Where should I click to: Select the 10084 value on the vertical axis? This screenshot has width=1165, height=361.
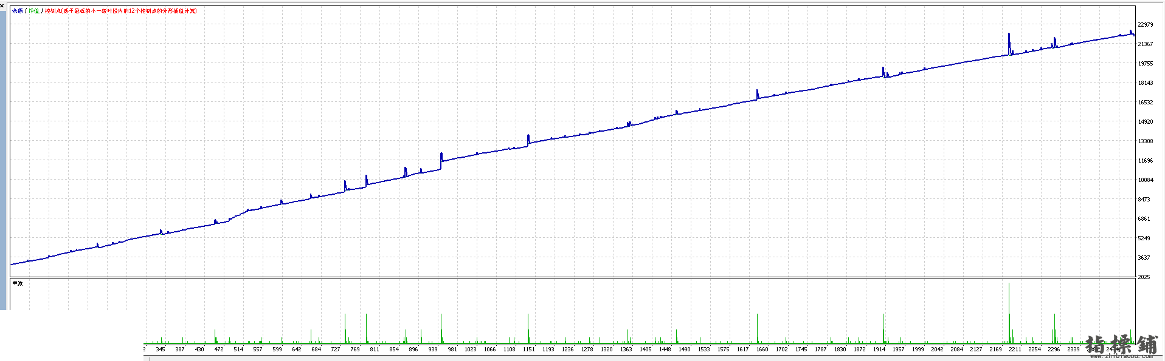click(x=1146, y=180)
